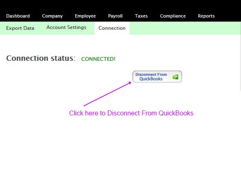Select the Connection tab
The image size is (241, 188).
(112, 28)
